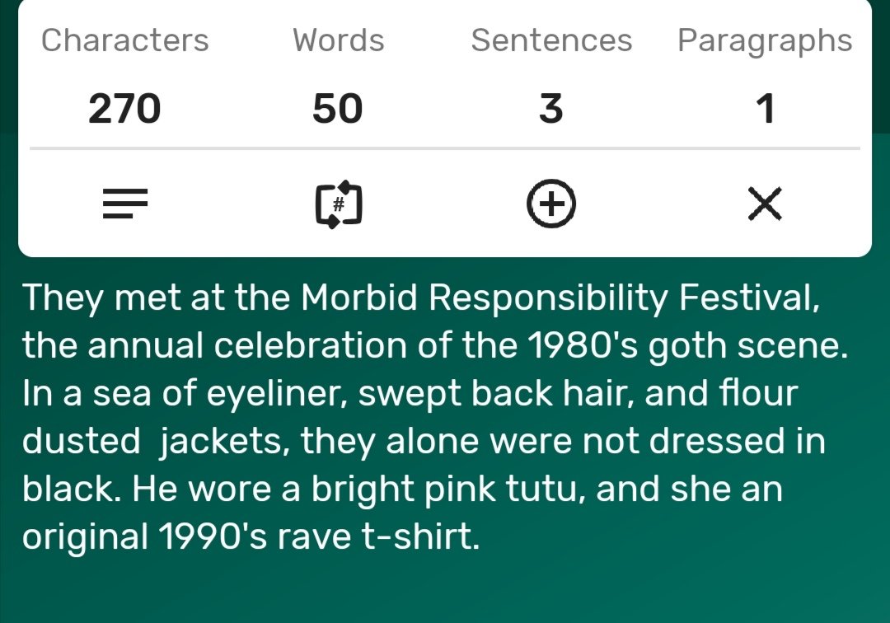
Task: Tap the word count 50
Action: pos(338,109)
